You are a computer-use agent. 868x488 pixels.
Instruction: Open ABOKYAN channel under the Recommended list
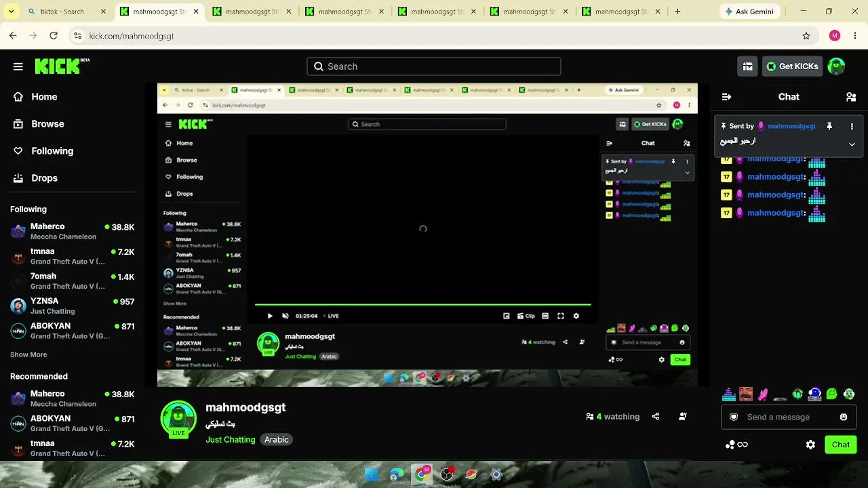tap(73, 424)
